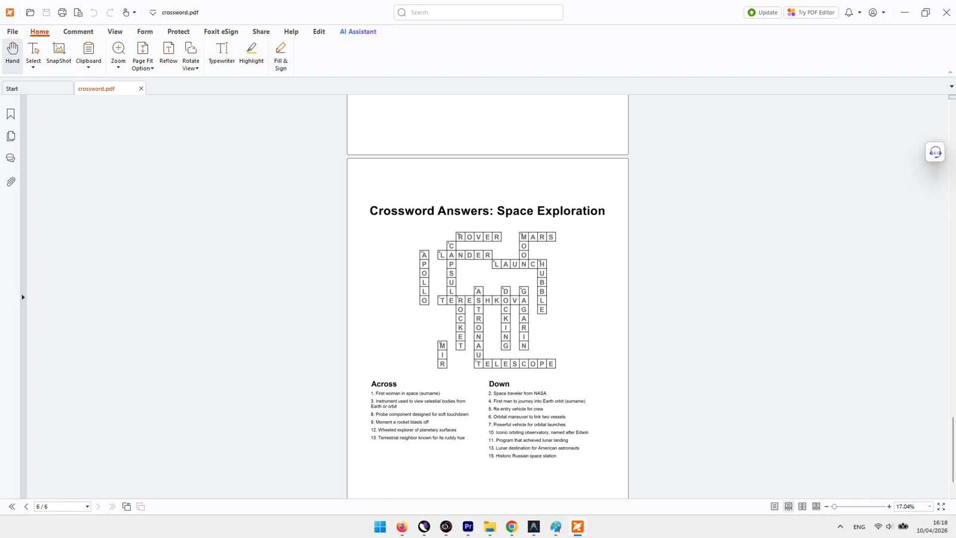This screenshot has width=956, height=538.
Task: Switch to the View ribbon tab
Action: point(115,32)
